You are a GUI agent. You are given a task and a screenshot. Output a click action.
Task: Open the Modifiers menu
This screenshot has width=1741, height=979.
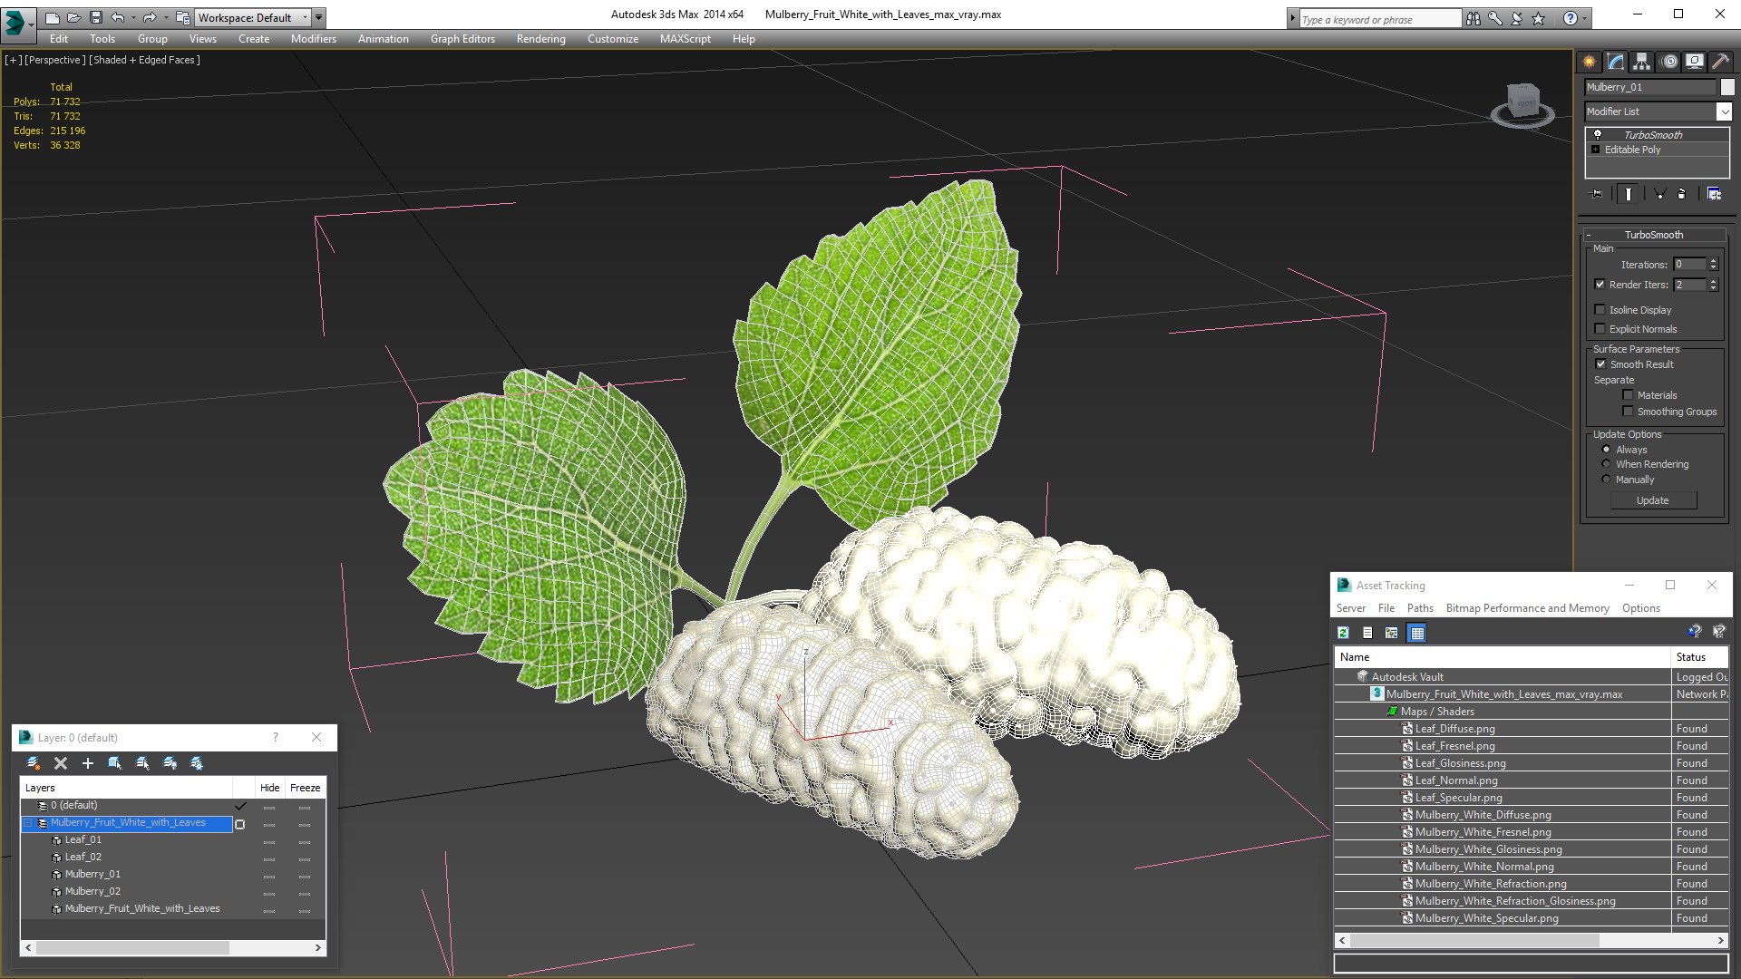(314, 39)
